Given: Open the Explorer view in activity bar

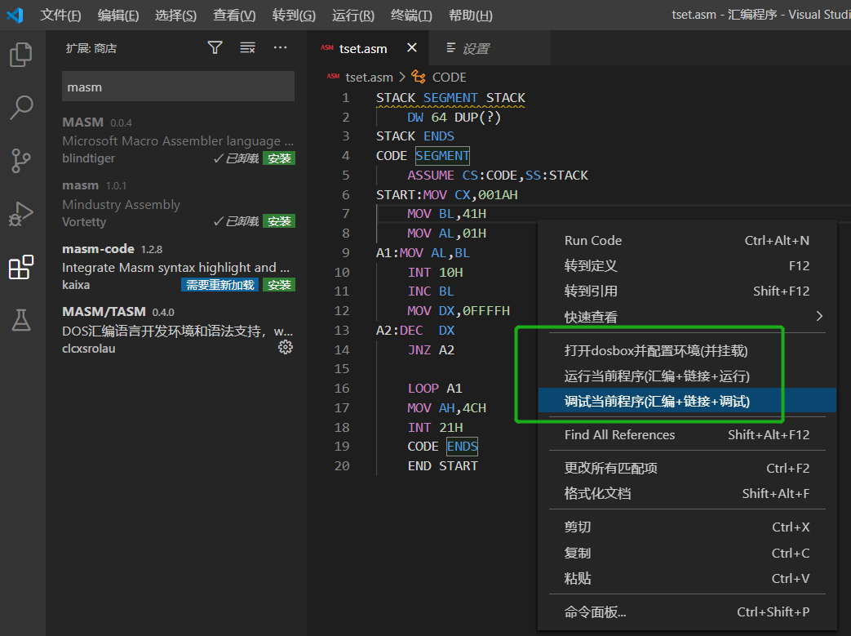Looking at the screenshot, I should click(x=21, y=55).
